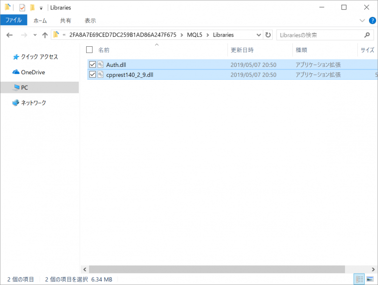Open the Help question mark icon
The width and height of the screenshot is (378, 285).
pos(372,21)
